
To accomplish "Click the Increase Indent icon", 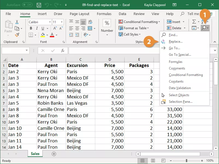I will 77,35.
